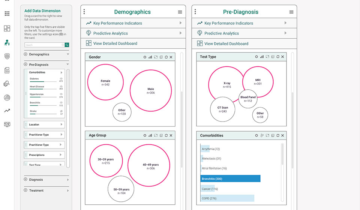Click the search field in Add Data Dimension
The height and width of the screenshot is (210, 360).
tap(44, 45)
